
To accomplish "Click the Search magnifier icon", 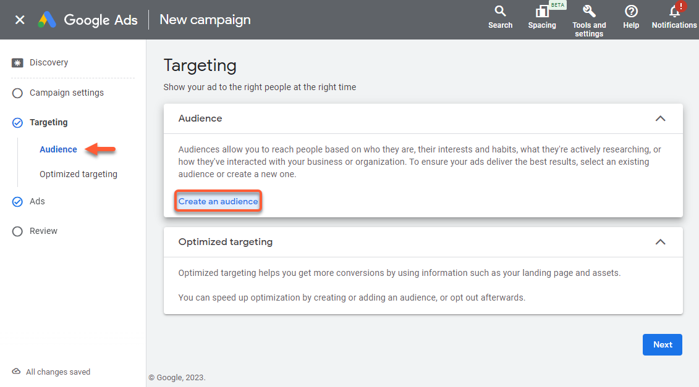I will click(500, 11).
